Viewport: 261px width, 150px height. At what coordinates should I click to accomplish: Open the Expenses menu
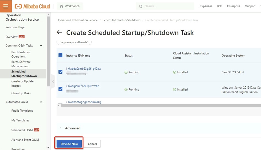[206, 6]
